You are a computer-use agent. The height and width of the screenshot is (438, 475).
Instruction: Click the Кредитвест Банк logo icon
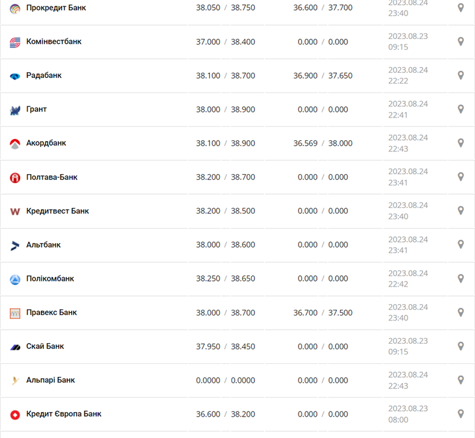point(15,212)
